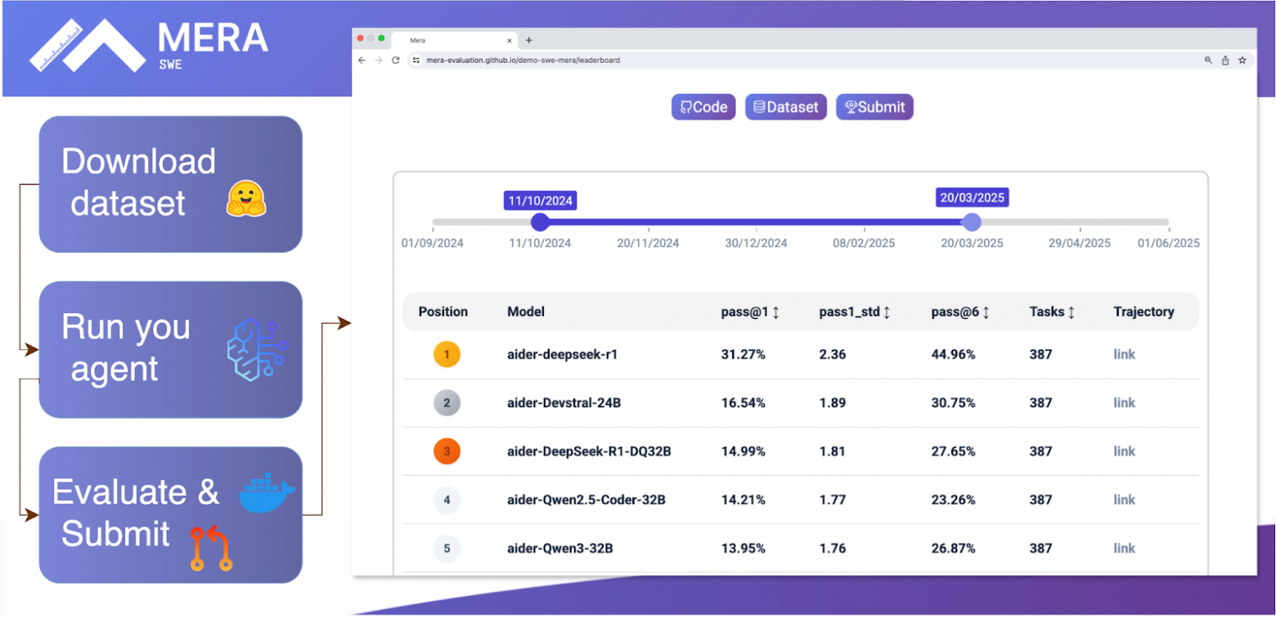
Task: Click the orange position 3 badge
Action: (447, 451)
